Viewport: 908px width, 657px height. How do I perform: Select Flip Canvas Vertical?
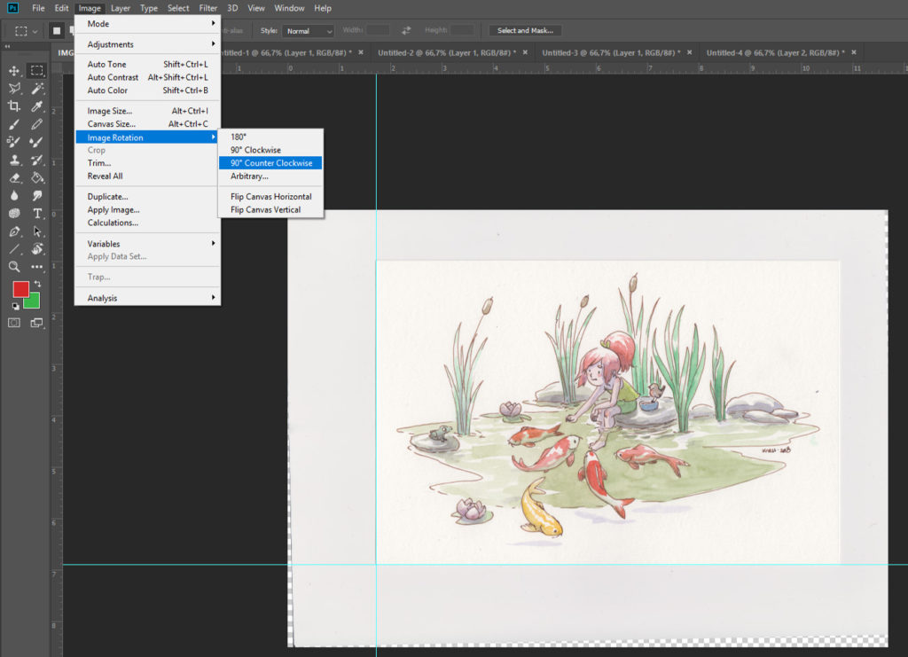[270, 209]
